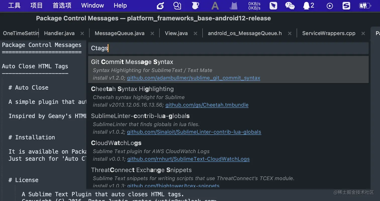Switch to the View.java tab
Viewport: 380px width, 201px height.
pos(176,33)
